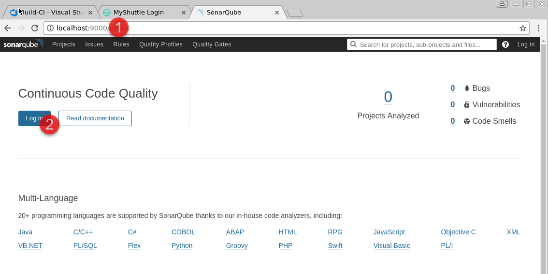Screen dimensions: 548x274
Task: Open Quality Profiles in the navbar
Action: pos(161,44)
